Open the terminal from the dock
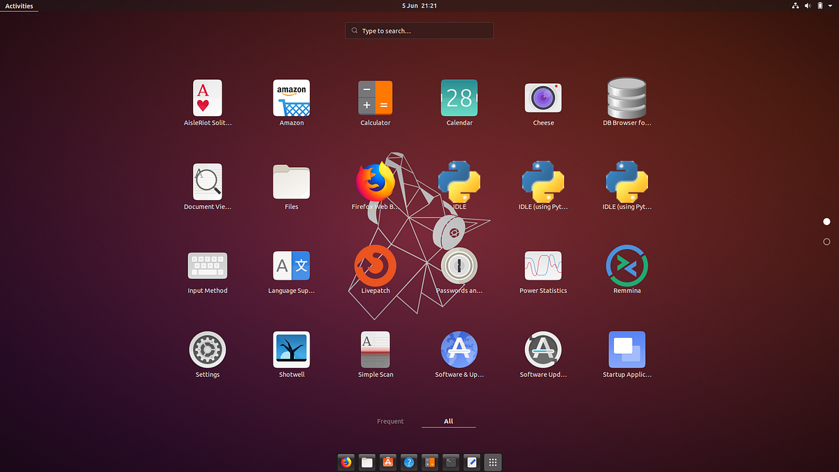This screenshot has height=472, width=839. (x=450, y=462)
